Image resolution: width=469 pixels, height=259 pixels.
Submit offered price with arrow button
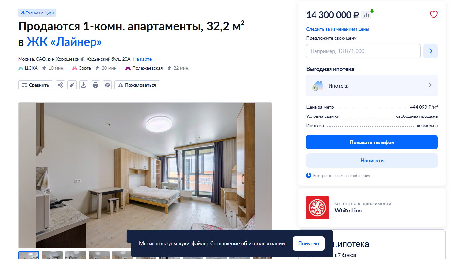[431, 51]
